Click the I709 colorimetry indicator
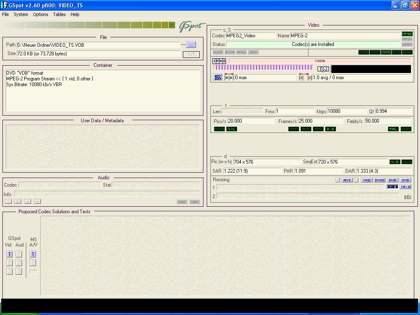Image resolution: width=420 pixels, height=315 pixels. (x=363, y=52)
